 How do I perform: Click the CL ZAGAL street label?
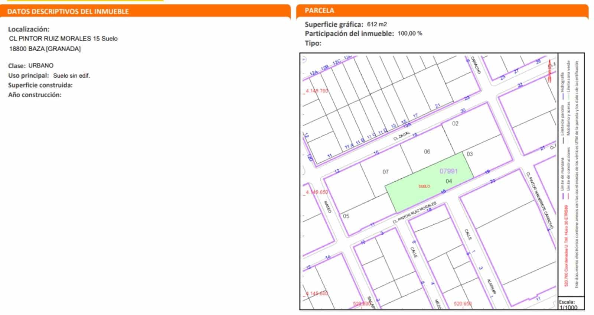click(x=402, y=136)
